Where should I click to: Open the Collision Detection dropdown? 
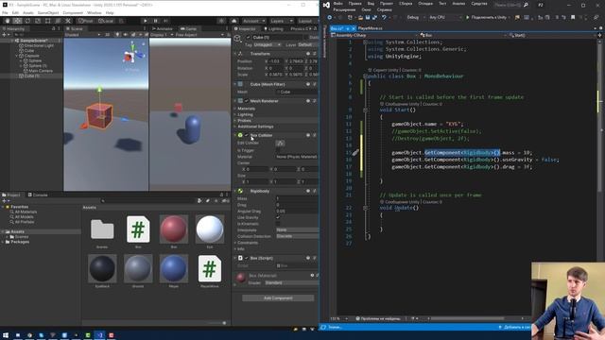click(297, 236)
